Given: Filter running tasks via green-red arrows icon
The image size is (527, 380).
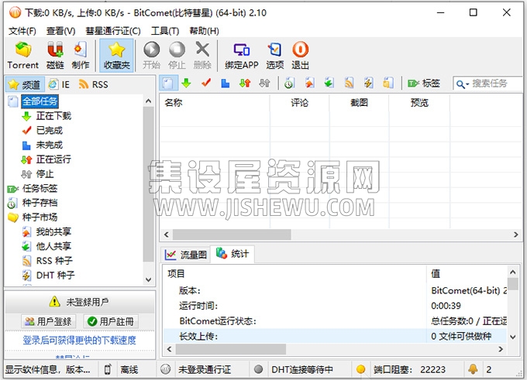Looking at the screenshot, I should click(245, 83).
